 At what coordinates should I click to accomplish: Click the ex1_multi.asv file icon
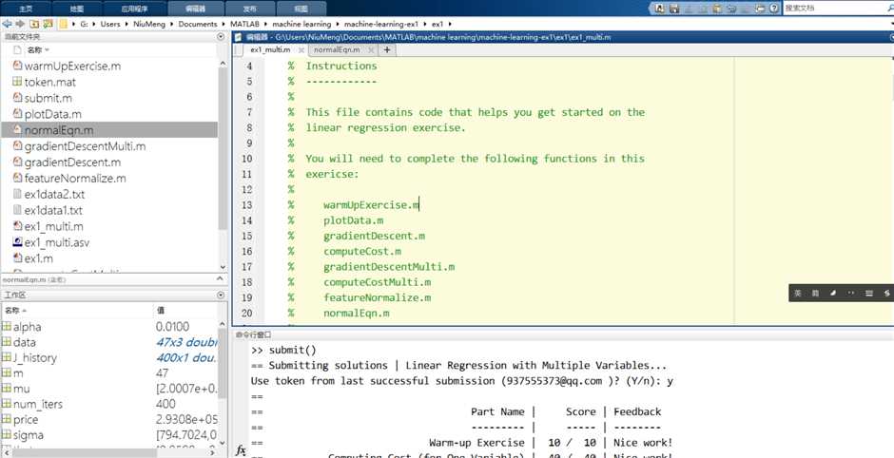(17, 242)
